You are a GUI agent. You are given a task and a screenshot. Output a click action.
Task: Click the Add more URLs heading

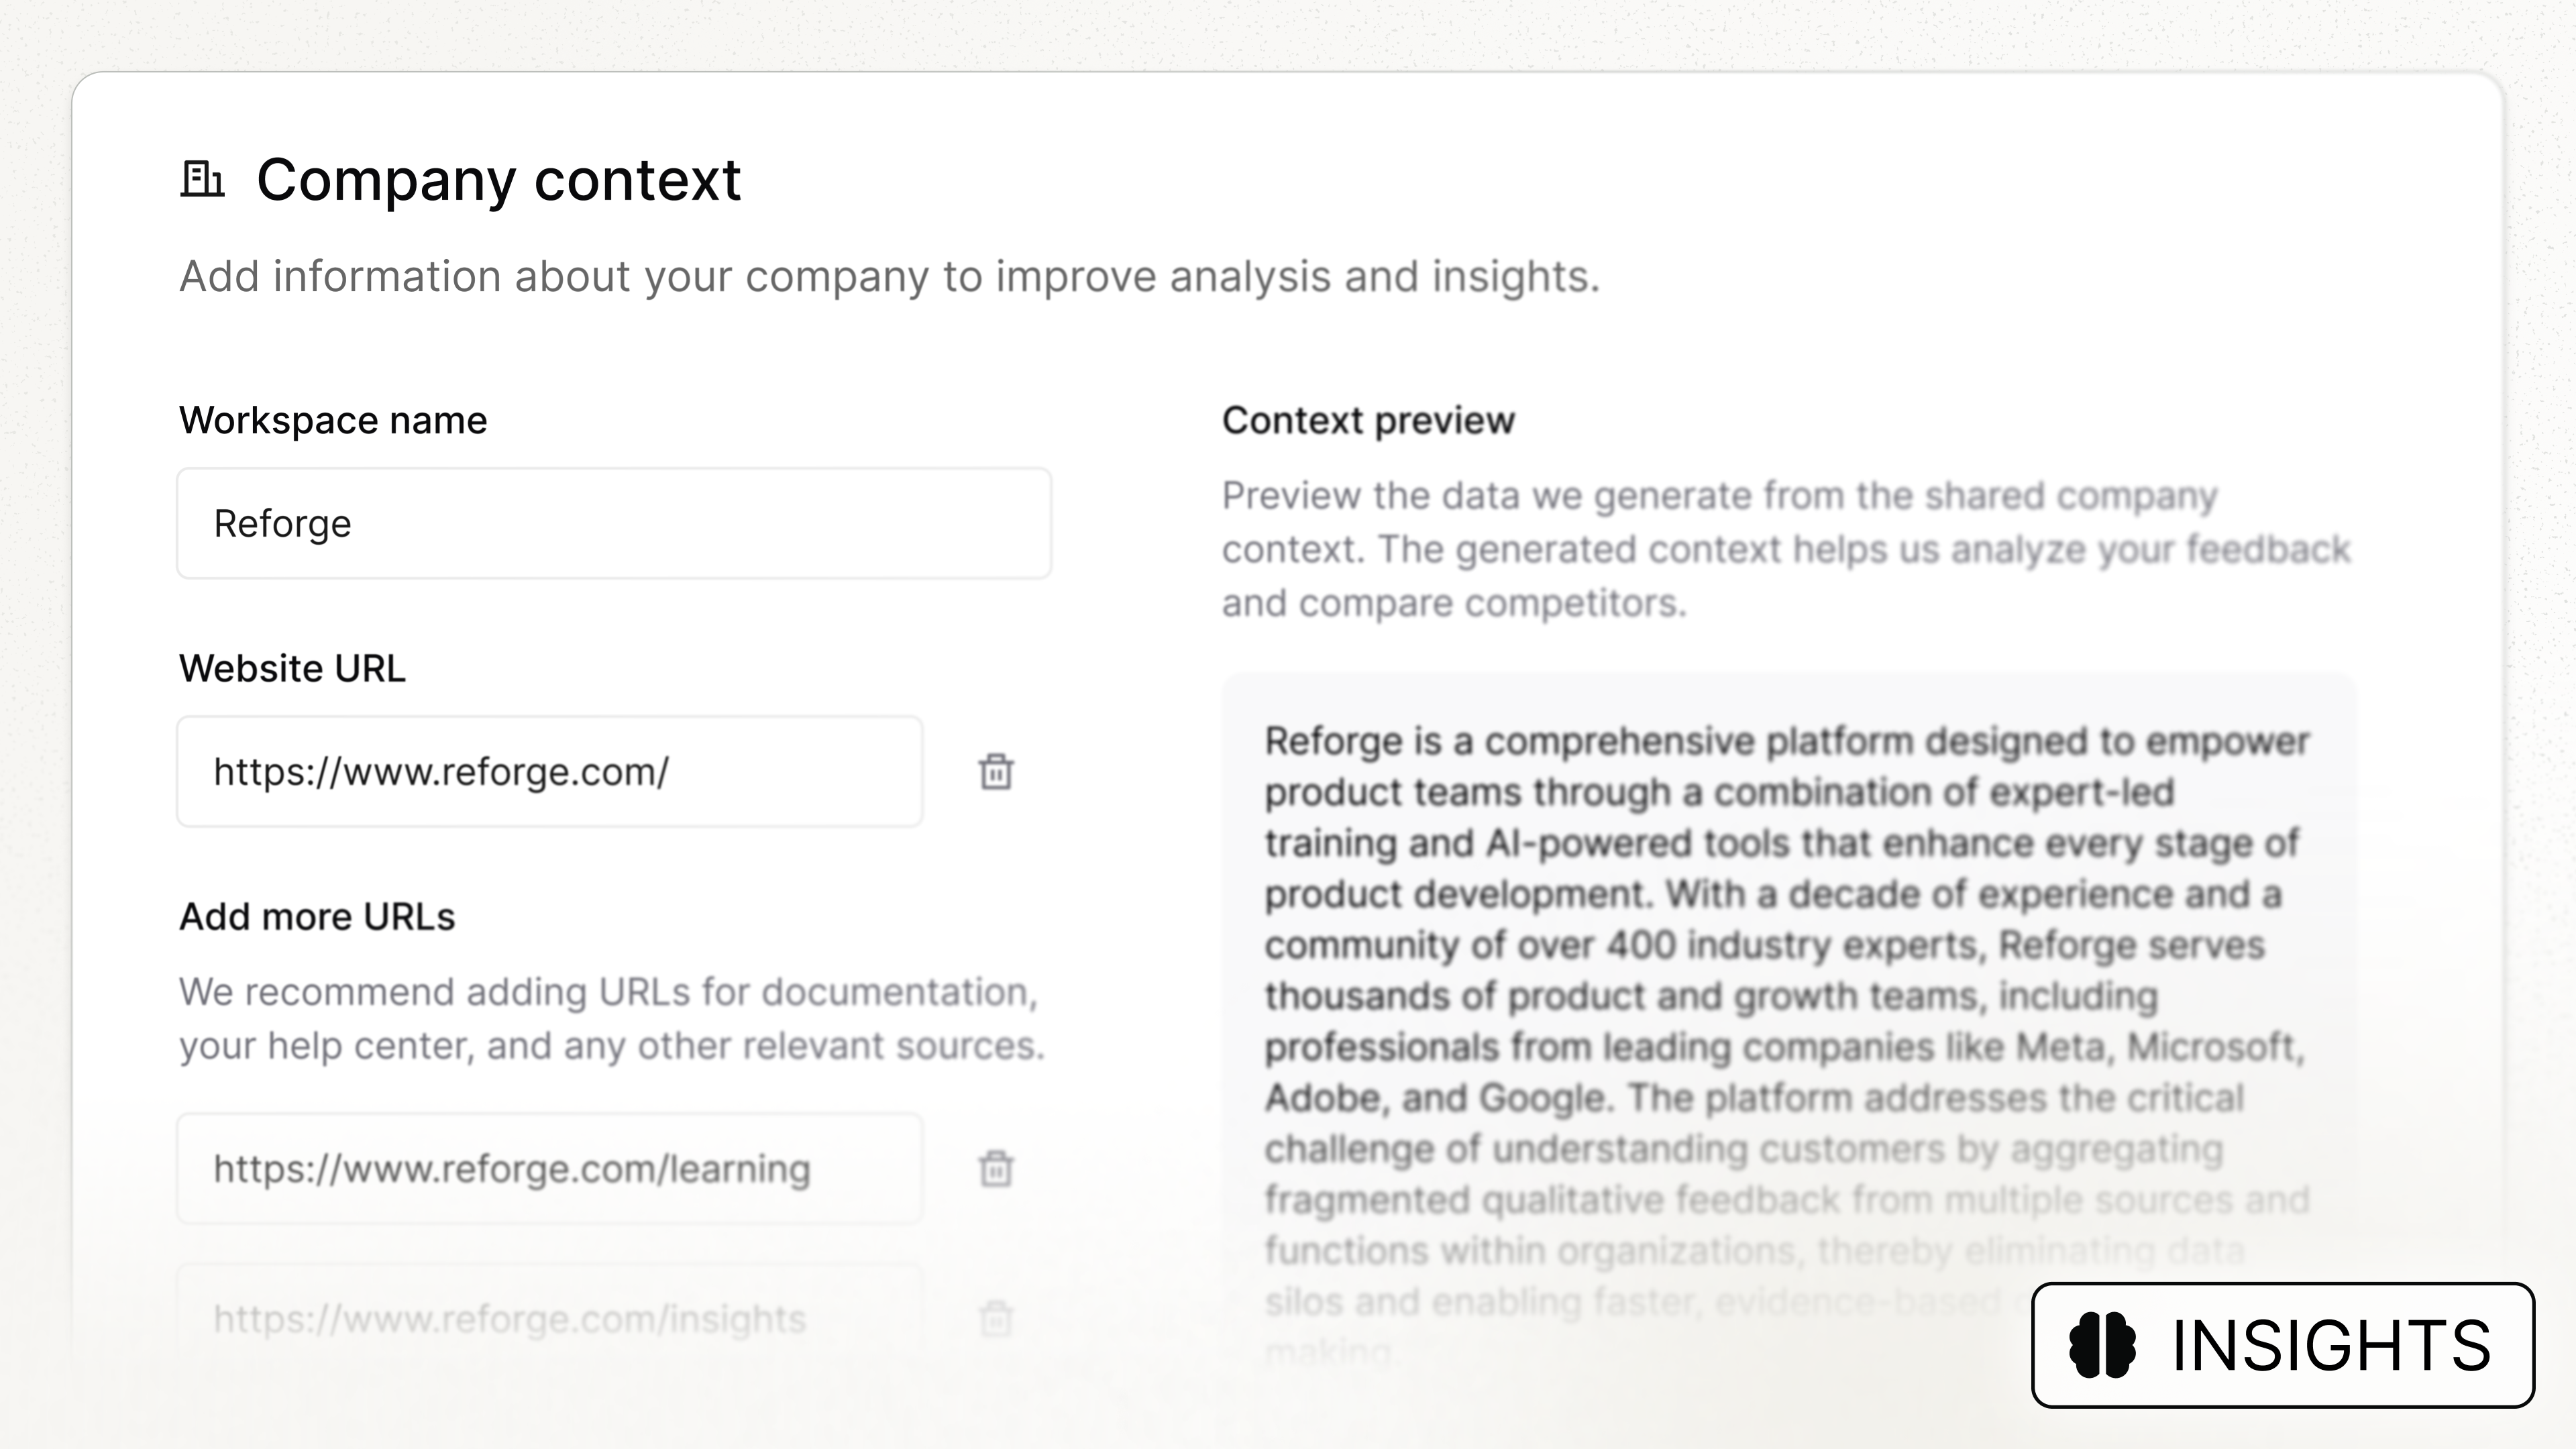(x=317, y=916)
